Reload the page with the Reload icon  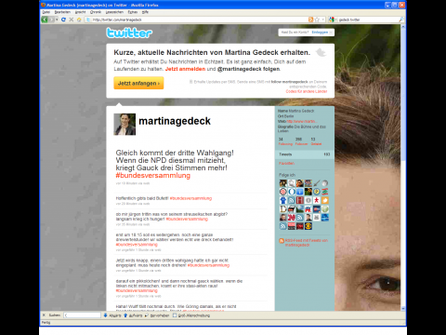click(63, 20)
